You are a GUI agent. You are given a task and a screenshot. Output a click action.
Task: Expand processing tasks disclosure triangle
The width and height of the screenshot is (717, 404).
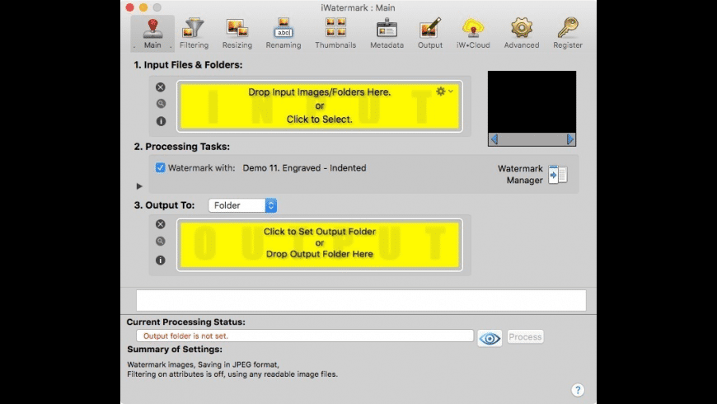[x=139, y=186]
